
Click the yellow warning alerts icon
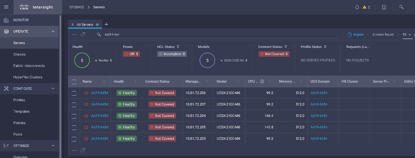364,7
